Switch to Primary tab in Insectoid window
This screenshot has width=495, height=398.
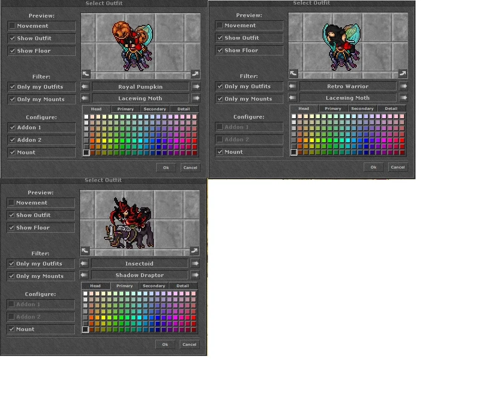[x=124, y=286]
